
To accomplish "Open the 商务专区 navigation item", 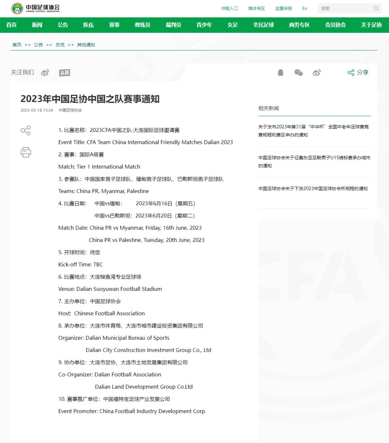I will [299, 25].
